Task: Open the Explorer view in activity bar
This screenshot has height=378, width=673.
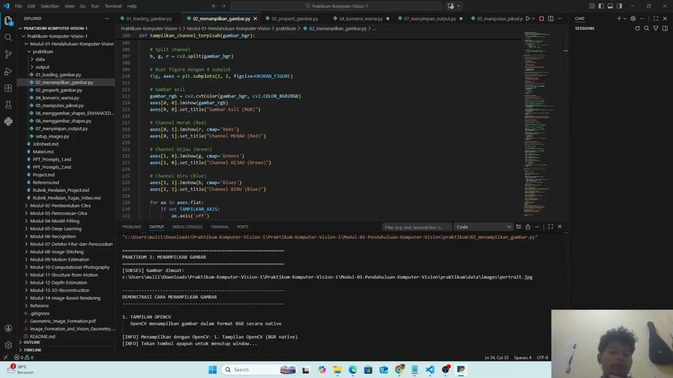Action: (x=8, y=20)
